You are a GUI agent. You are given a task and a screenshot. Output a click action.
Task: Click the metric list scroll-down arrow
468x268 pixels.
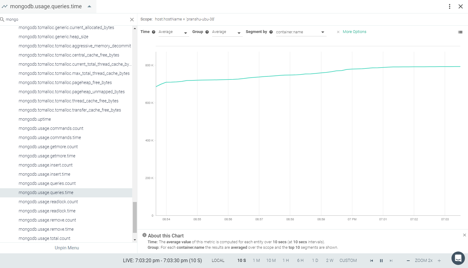135,240
